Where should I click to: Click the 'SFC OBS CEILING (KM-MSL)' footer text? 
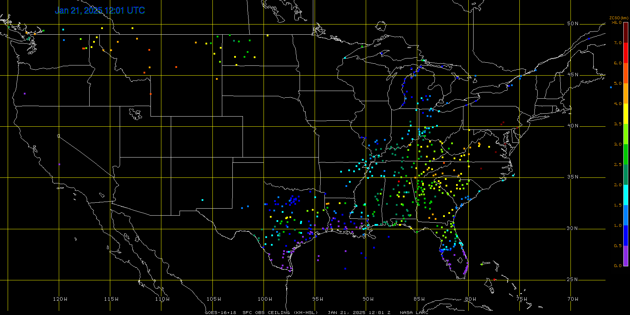point(280,312)
